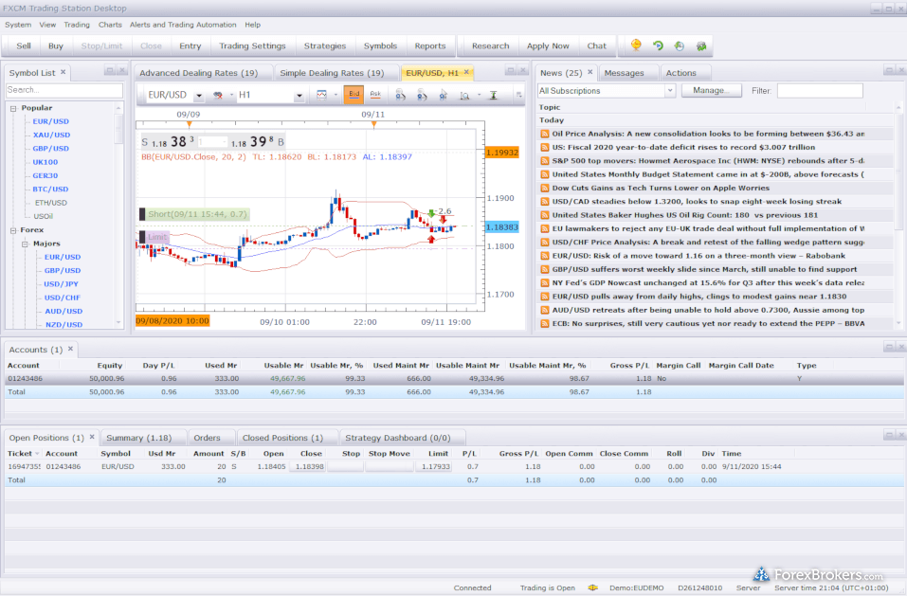Close the Accounts (1) tab

pyautogui.click(x=70, y=349)
